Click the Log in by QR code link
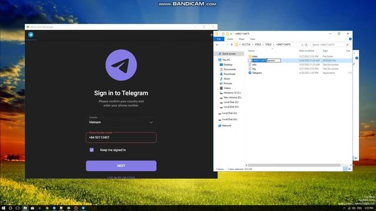 click(121, 178)
